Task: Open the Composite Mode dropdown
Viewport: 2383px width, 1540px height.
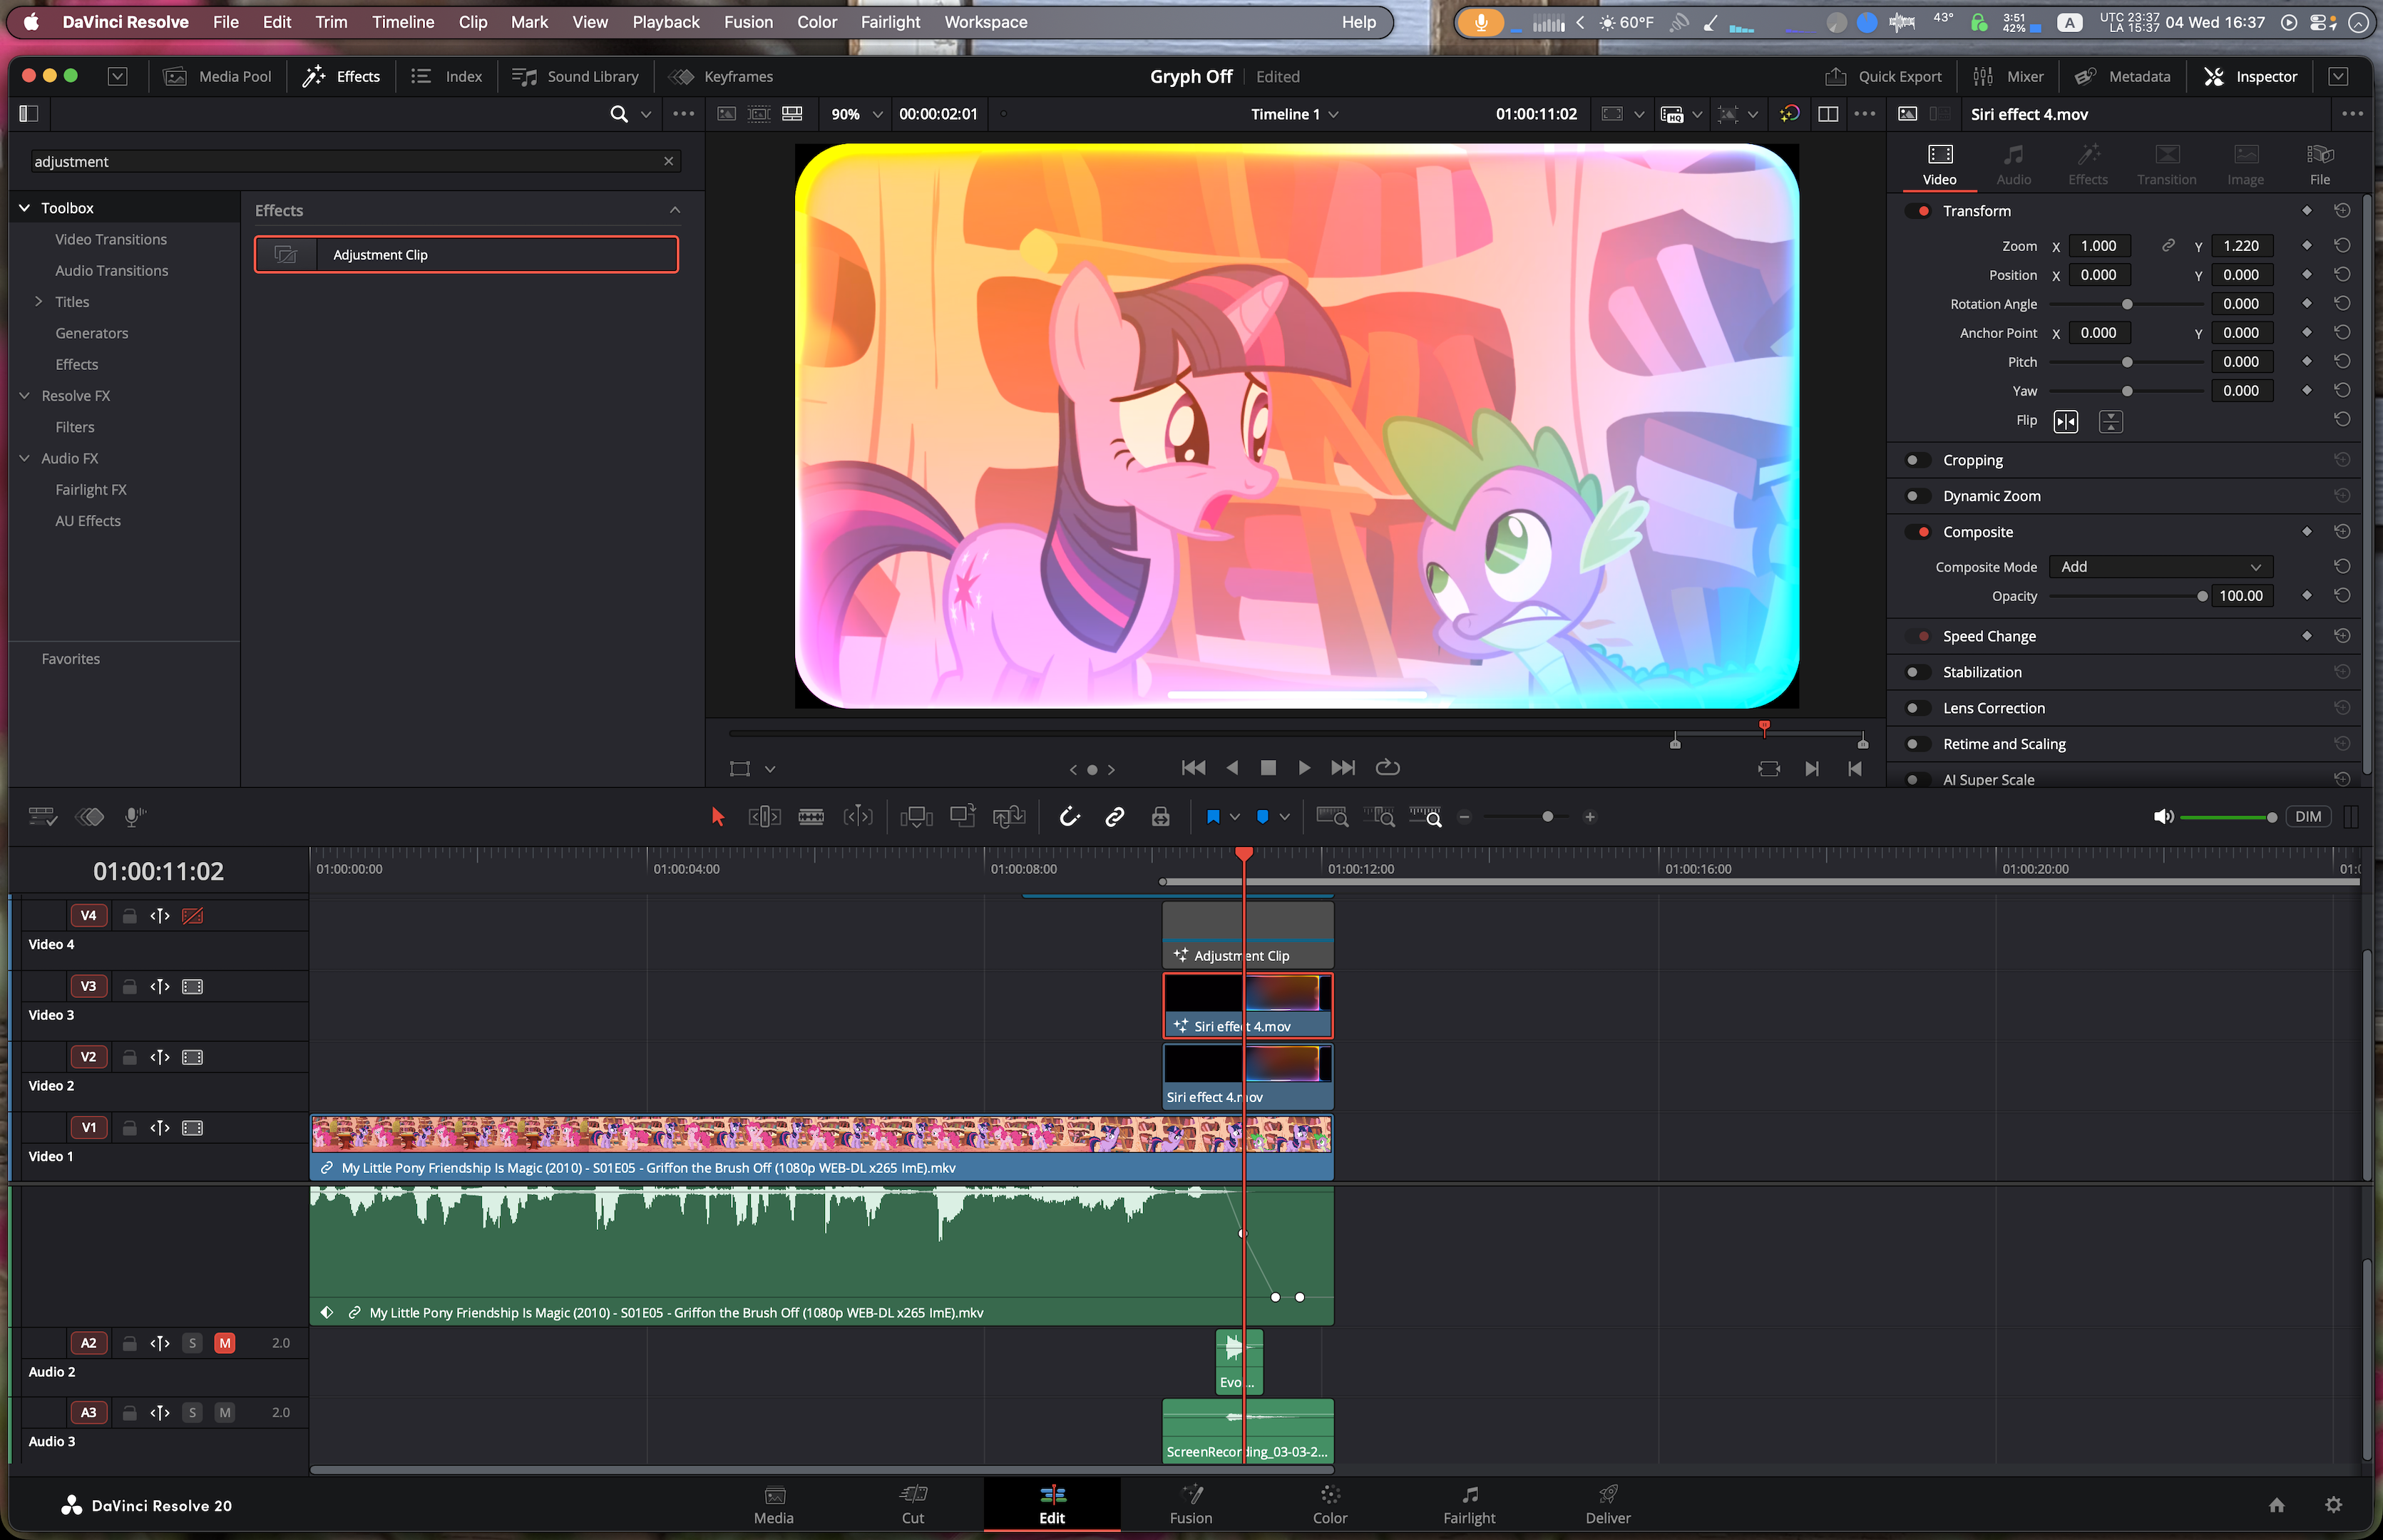Action: tap(2160, 567)
